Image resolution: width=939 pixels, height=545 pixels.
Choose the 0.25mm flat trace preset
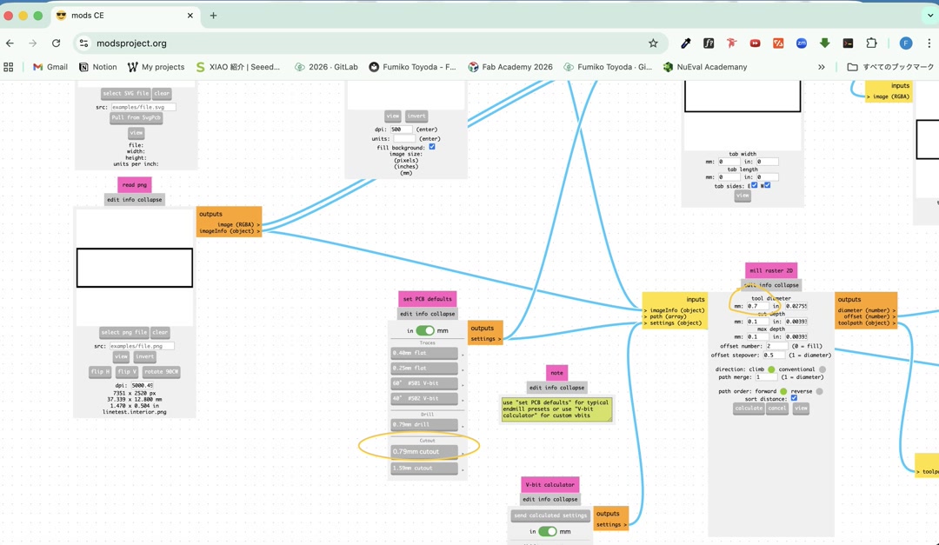click(424, 369)
